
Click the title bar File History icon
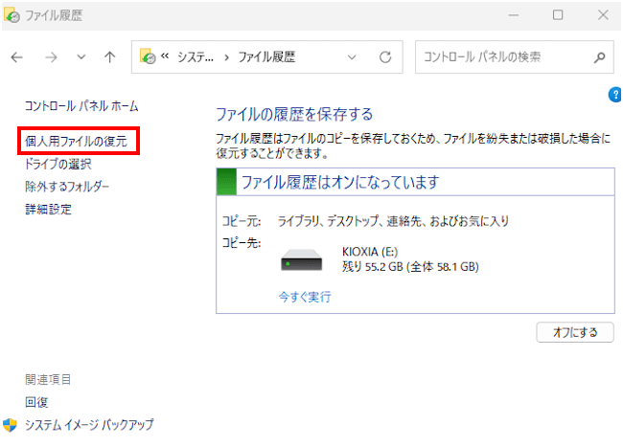pos(12,15)
